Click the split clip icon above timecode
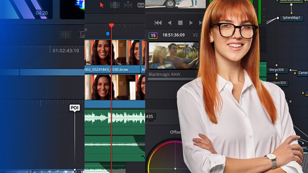 65,35
